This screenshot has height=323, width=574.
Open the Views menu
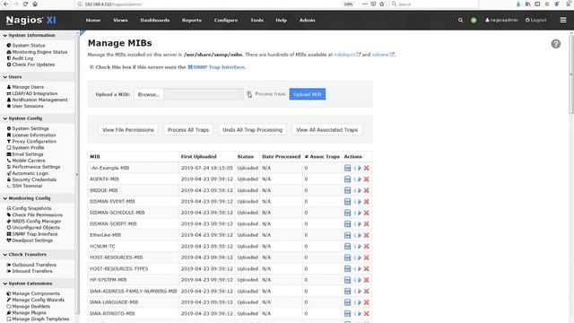[x=120, y=20]
